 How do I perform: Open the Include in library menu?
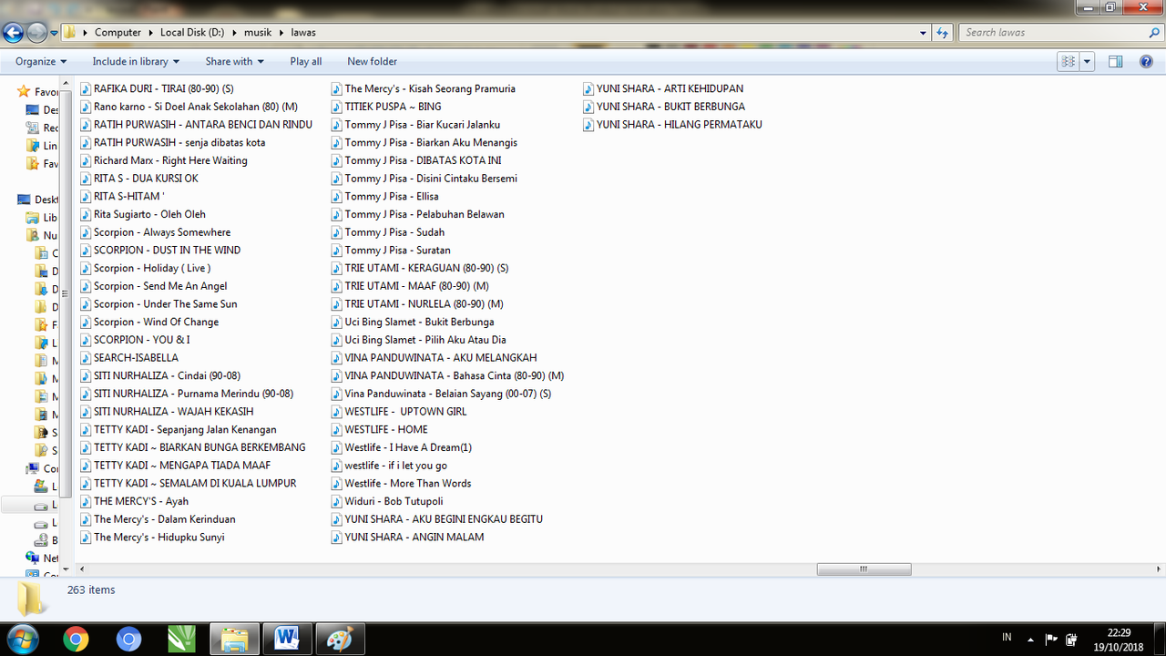tap(136, 61)
